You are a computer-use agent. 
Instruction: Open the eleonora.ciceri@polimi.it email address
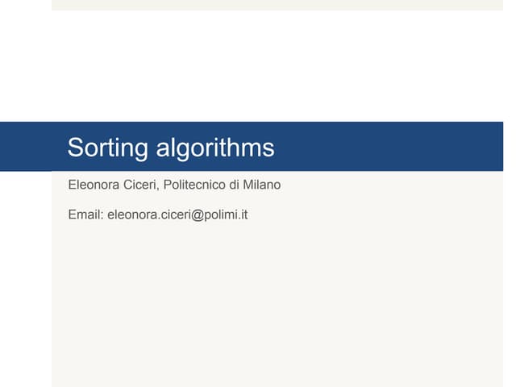click(x=177, y=214)
